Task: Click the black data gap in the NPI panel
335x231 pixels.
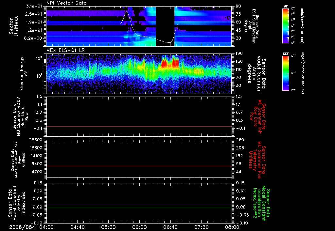Action: click(x=165, y=26)
